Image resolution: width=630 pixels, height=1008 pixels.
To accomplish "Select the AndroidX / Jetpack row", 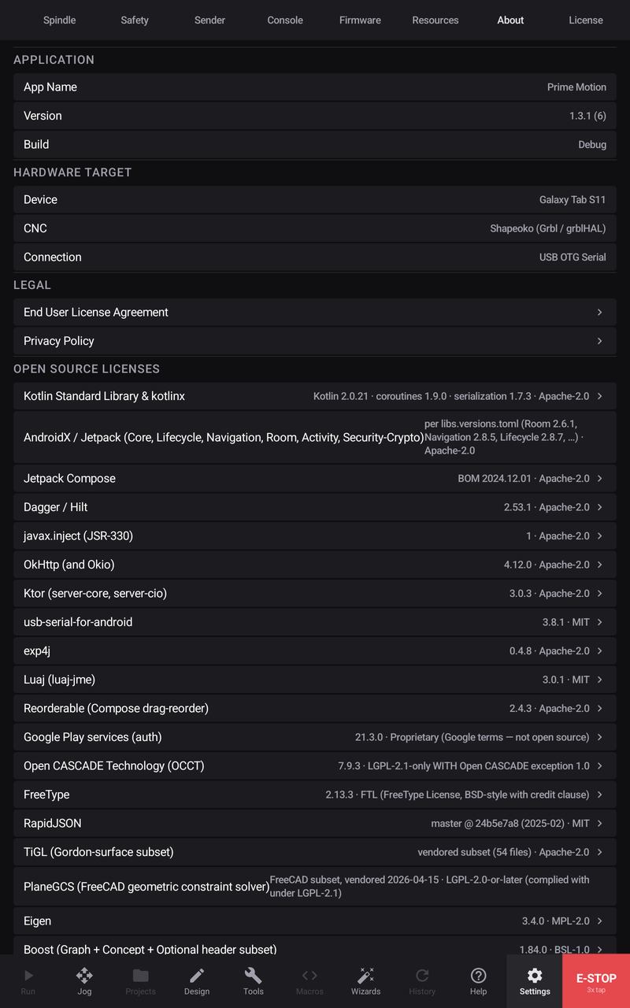I will click(315, 437).
